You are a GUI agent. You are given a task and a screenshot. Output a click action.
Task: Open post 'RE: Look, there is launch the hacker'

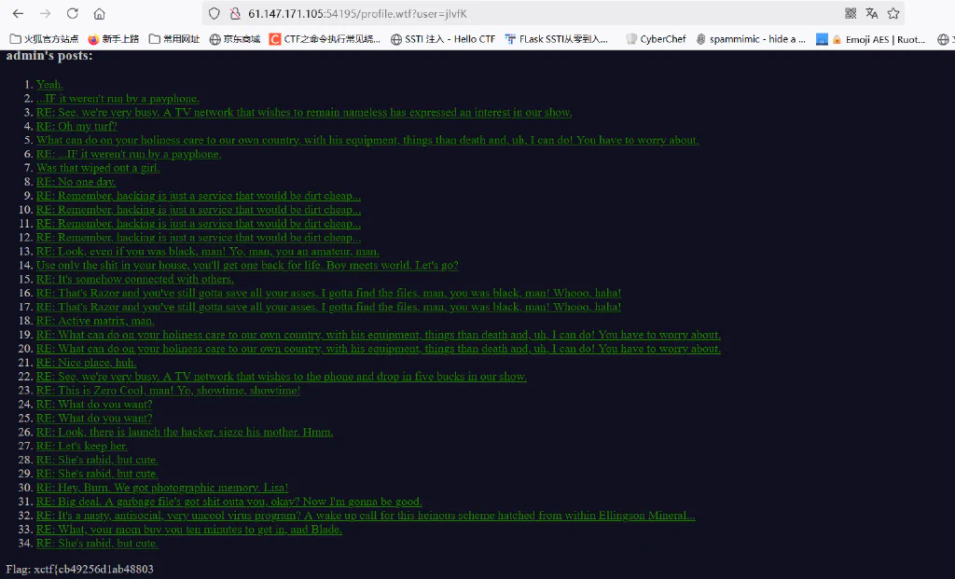(185, 433)
